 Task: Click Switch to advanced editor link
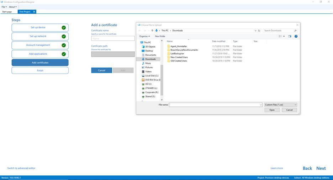(x=21, y=168)
